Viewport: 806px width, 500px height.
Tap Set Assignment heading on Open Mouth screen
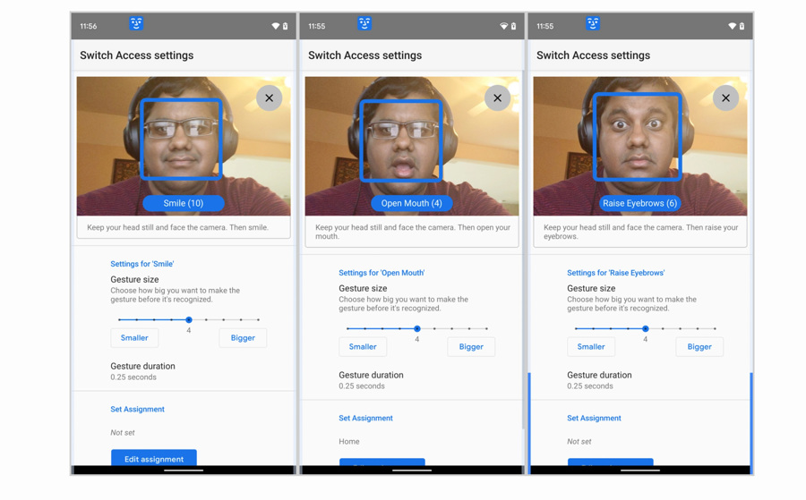[365, 418]
